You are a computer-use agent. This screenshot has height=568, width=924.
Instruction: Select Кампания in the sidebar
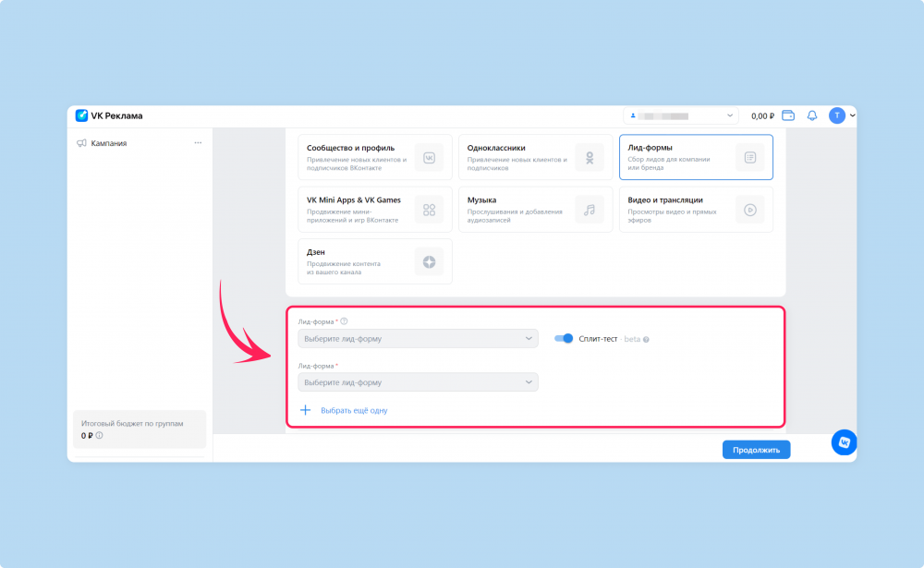pos(108,143)
